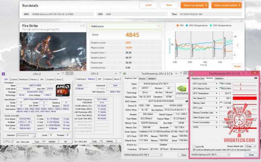This screenshot has height=162, width=261.
Task: Toggle the PhysX checkbox
Action: (161, 149)
